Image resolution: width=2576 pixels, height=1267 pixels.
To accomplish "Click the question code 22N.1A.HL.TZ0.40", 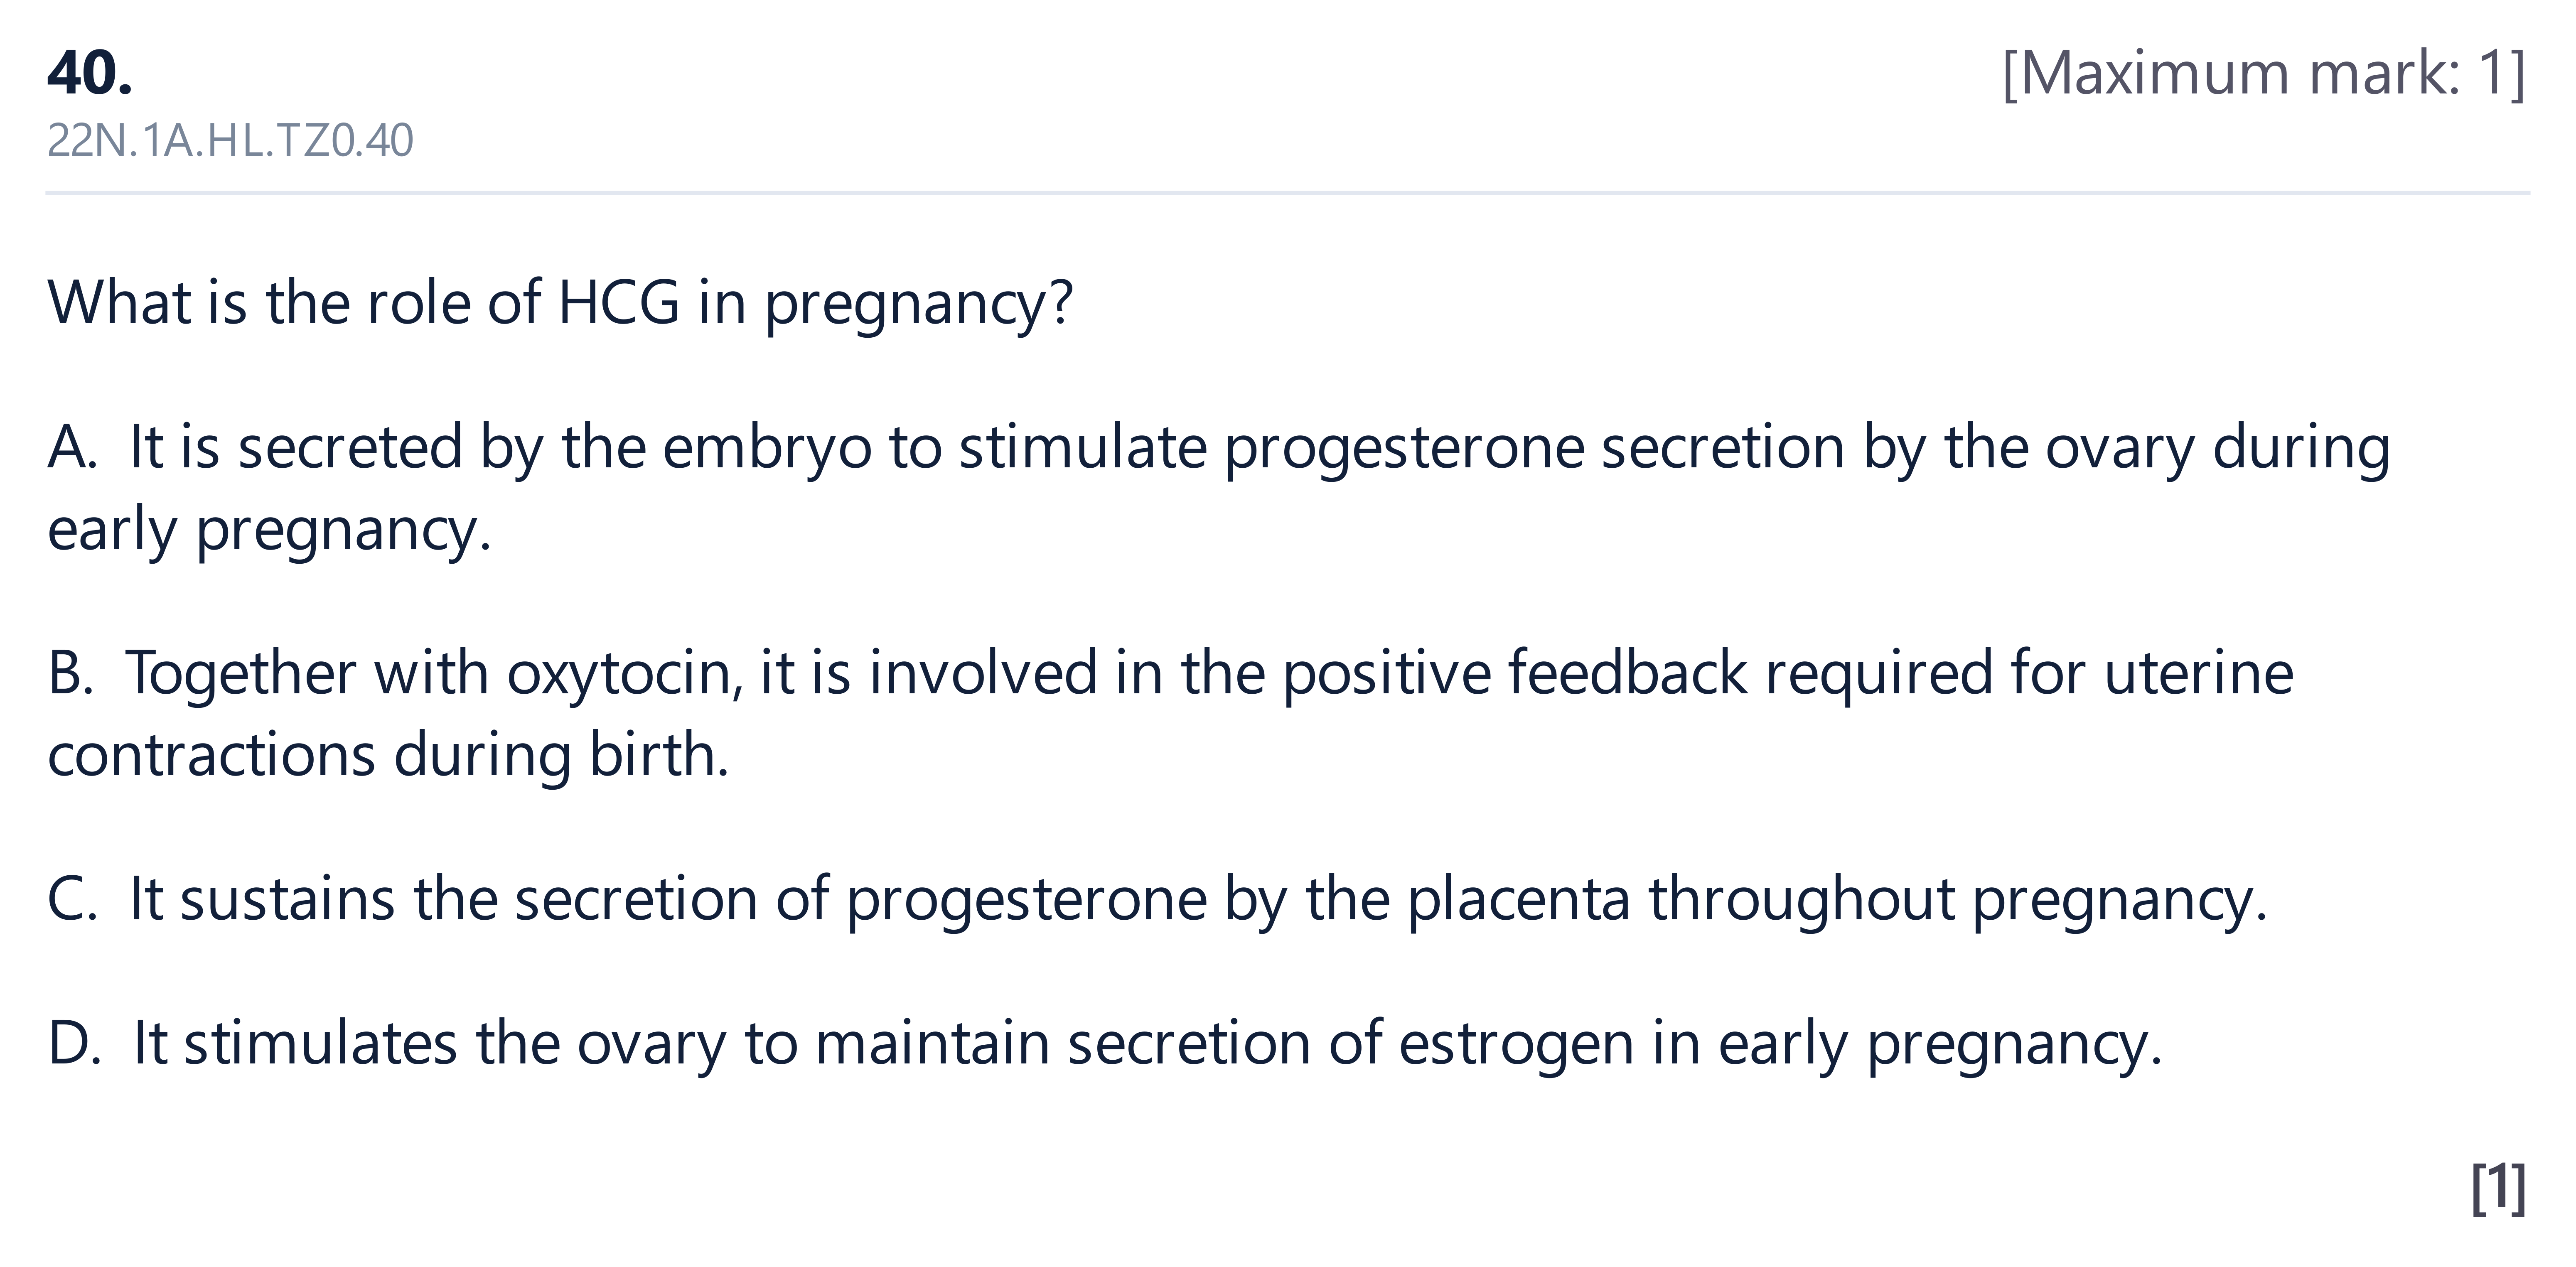I will [230, 141].
